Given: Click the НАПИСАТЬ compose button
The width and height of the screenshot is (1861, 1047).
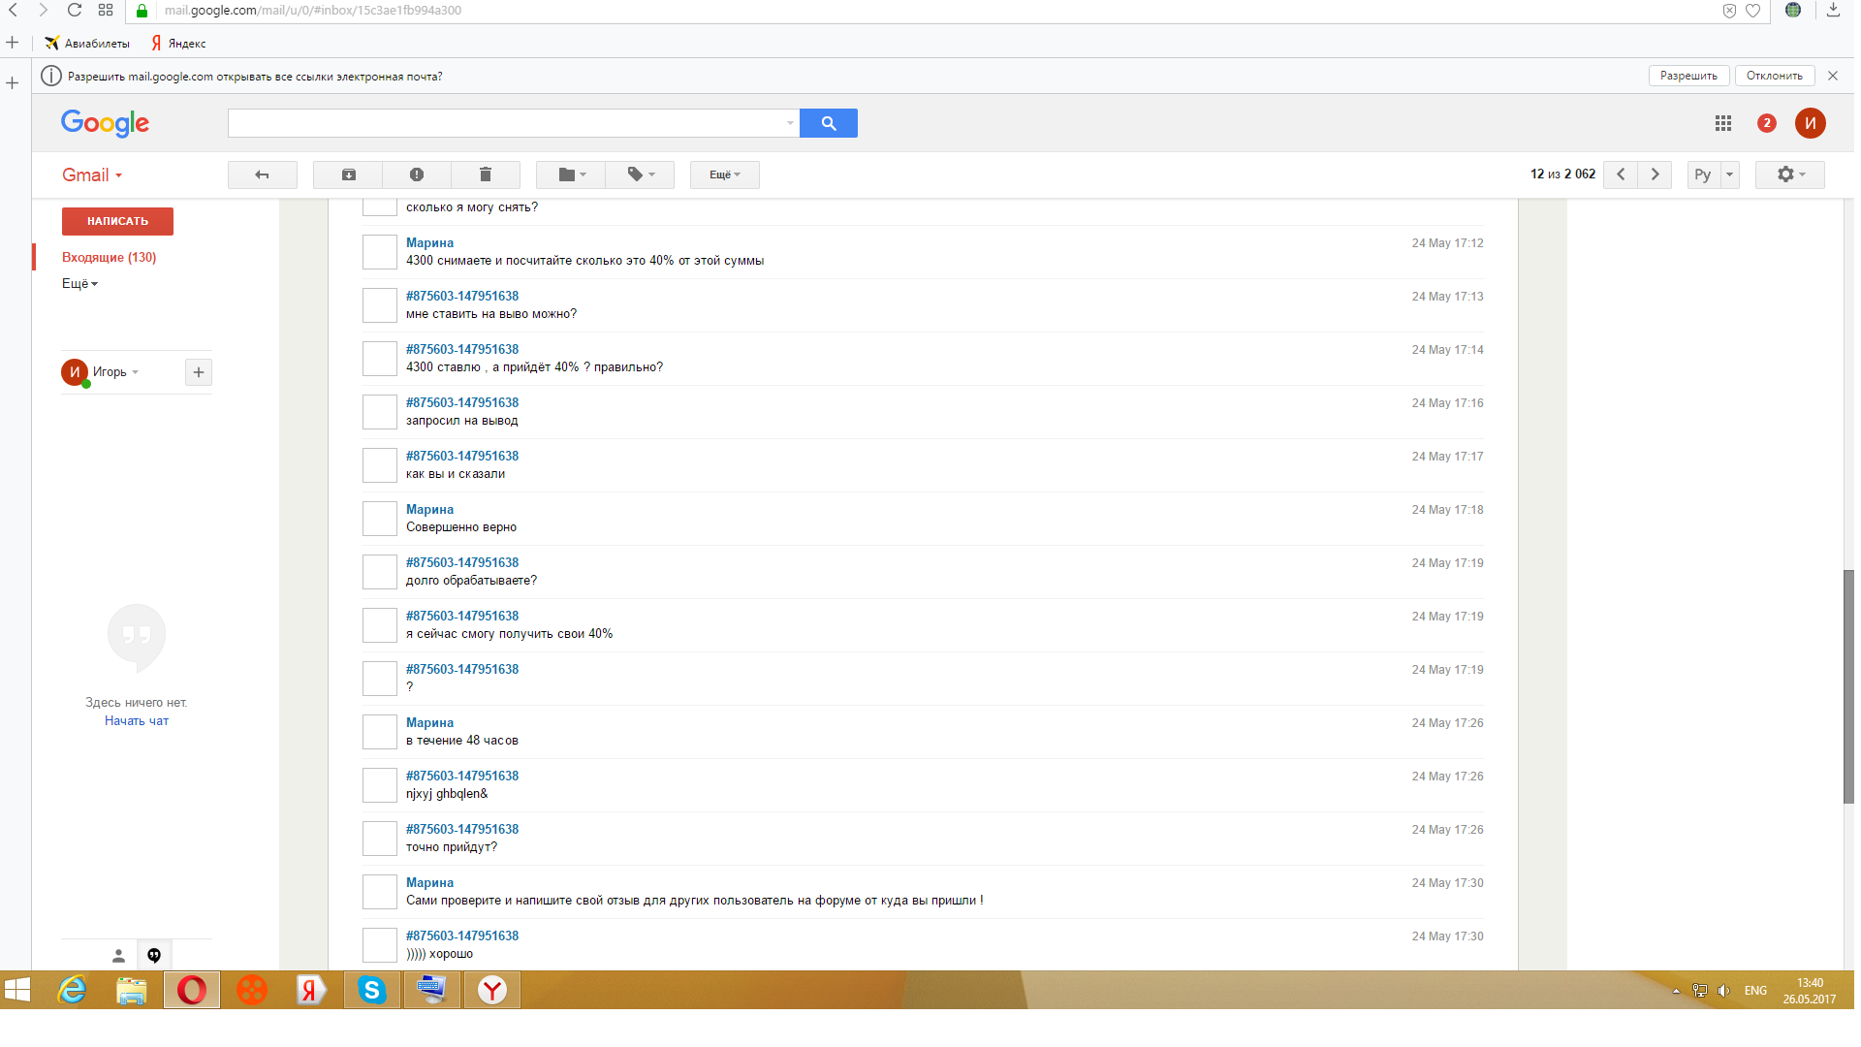Looking at the screenshot, I should coord(117,221).
